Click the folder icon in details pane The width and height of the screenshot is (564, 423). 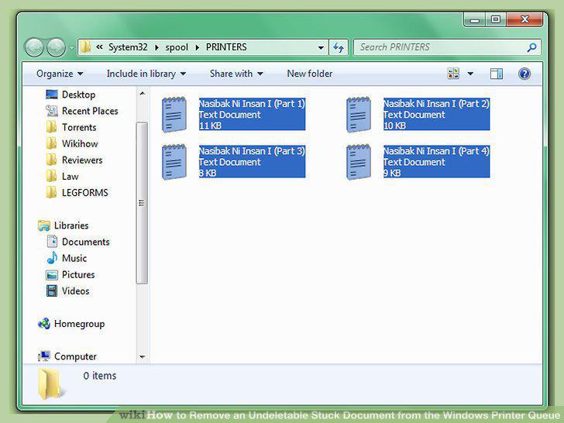pyautogui.click(x=50, y=383)
